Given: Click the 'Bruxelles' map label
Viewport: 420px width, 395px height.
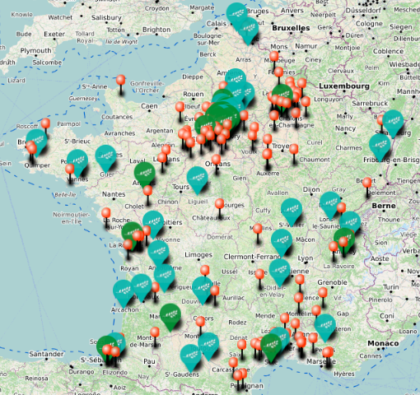Looking at the screenshot, I should [291, 28].
